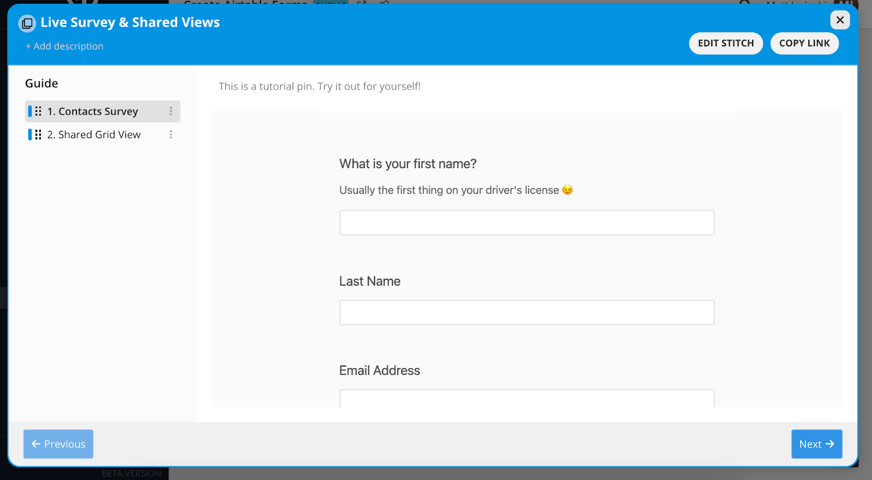The width and height of the screenshot is (872, 480).
Task: Copy the stitch link
Action: [804, 44]
